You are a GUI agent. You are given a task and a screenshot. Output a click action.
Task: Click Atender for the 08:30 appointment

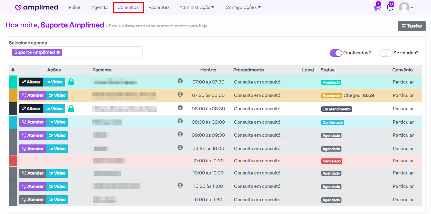pyautogui.click(x=32, y=122)
